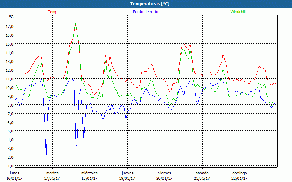Viewport: 292px width, 182px height.
Task: Select the 1,0 y-axis value label
Action: point(9,166)
